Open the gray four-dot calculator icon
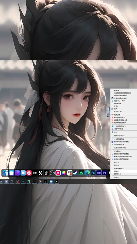Image resolution: width=137 pixels, height=244 pixels. tap(70, 173)
